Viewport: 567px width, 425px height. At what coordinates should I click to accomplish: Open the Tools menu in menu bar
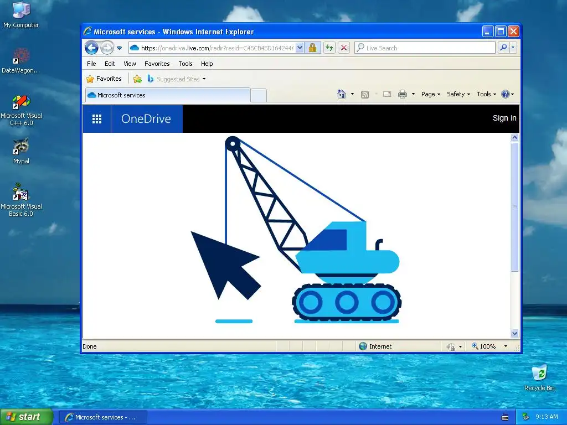pos(185,64)
